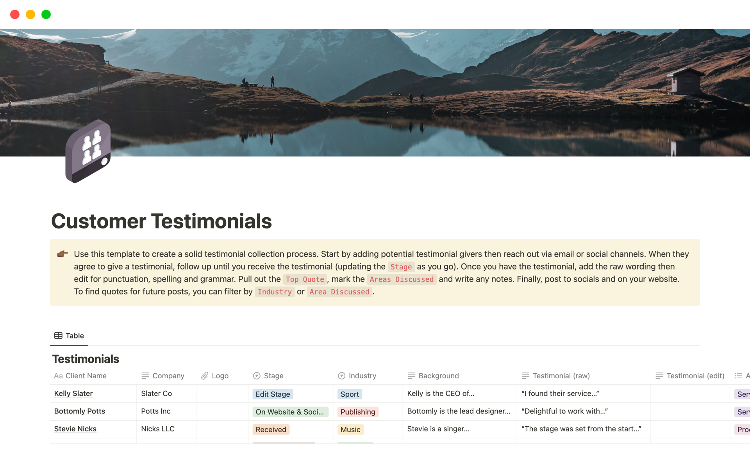Screen dimensions: 750x468
Task: Click the Sport industry tag
Action: tap(350, 394)
